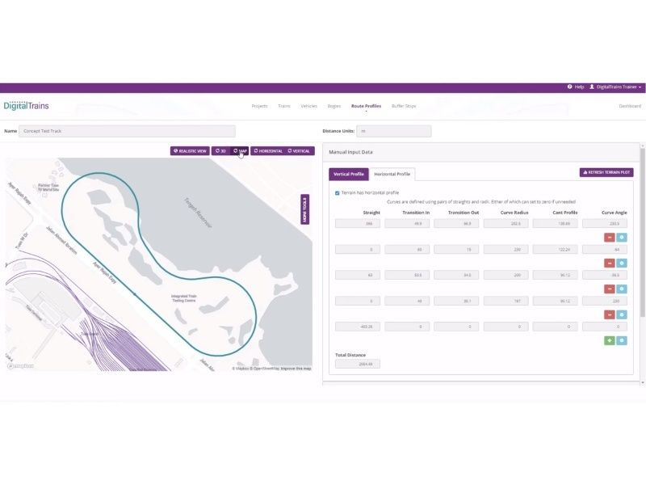This screenshot has width=646, height=485.
Task: Open the Buffer Stops menu
Action: click(404, 106)
